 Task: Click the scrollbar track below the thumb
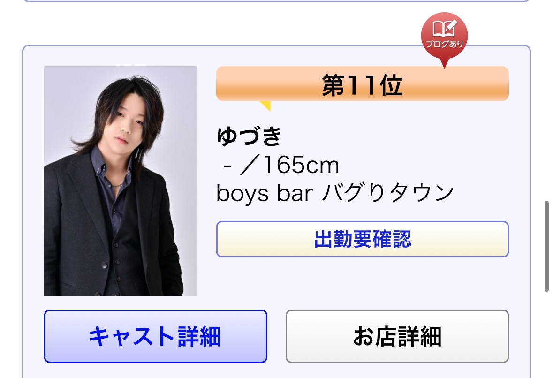(x=546, y=335)
